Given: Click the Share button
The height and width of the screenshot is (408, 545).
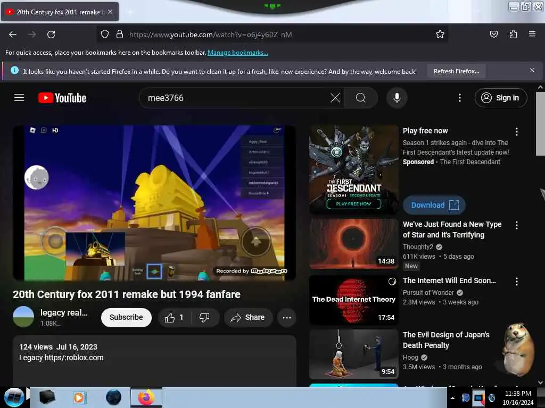Looking at the screenshot, I should 248,318.
